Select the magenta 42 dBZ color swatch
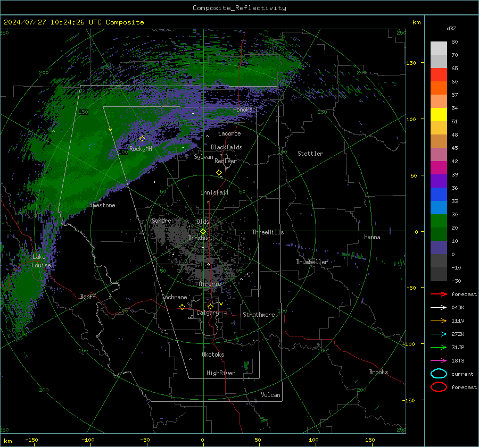 (x=439, y=168)
